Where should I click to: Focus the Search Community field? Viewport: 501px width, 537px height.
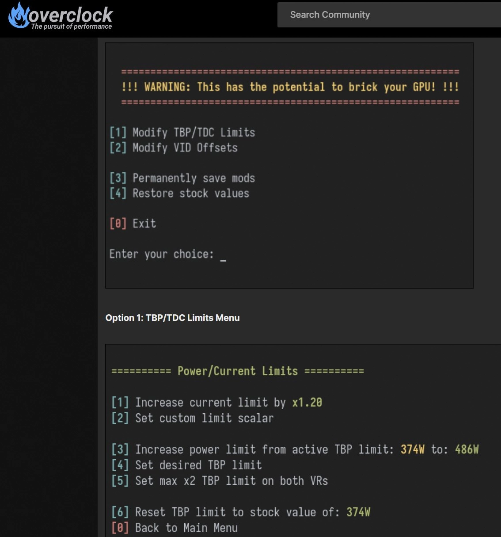click(389, 15)
